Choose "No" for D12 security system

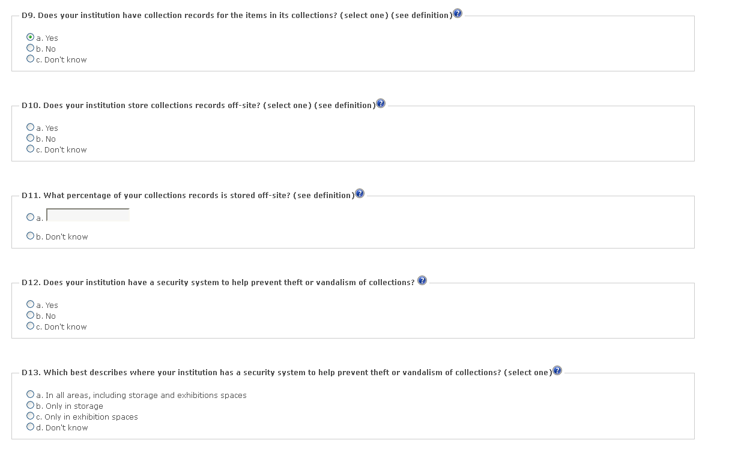(31, 316)
